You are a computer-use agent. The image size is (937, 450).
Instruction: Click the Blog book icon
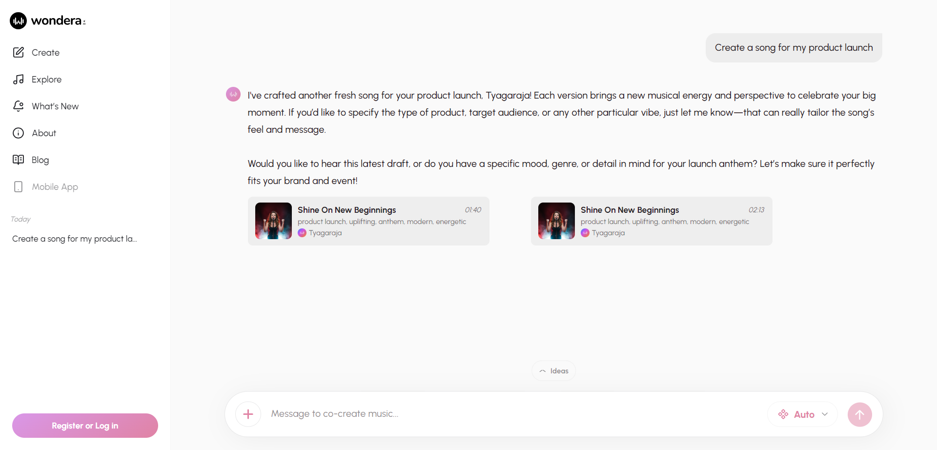pos(19,160)
